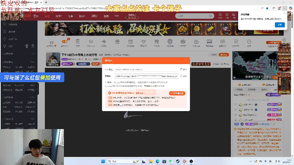Open the Windows Start button
This screenshot has height=165, width=294.
[x=103, y=161]
